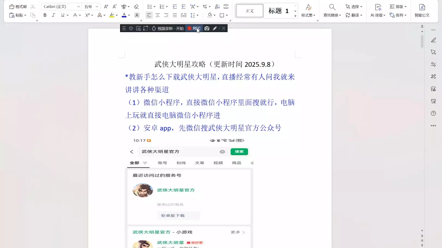442x248 pixels.
Task: Expand the bullet list dropdown arrow
Action: click(x=154, y=7)
